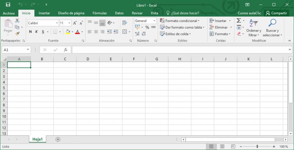Click the percent style icon
The height and width of the screenshot is (150, 294).
point(147,27)
